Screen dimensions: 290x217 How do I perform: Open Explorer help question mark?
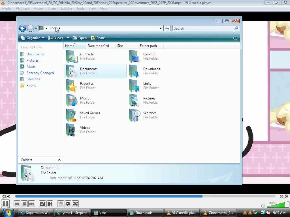[x=235, y=38]
